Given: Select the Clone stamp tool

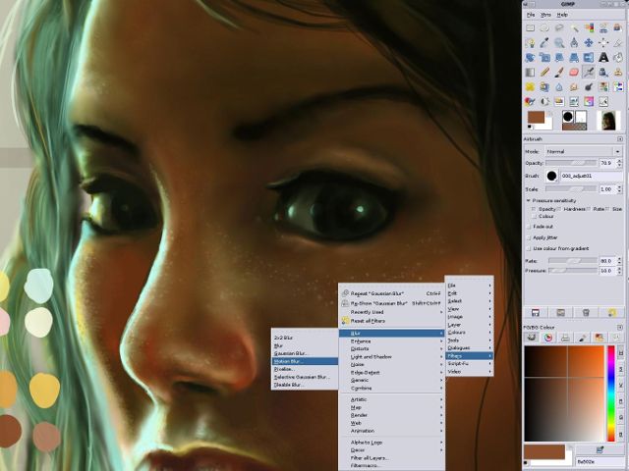Looking at the screenshot, I should click(x=618, y=72).
